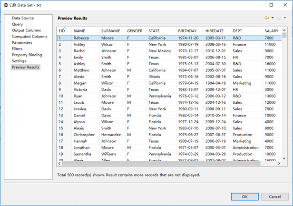The image size is (293, 206).
Task: Click the back navigation arrow icon
Action: pos(267,18)
